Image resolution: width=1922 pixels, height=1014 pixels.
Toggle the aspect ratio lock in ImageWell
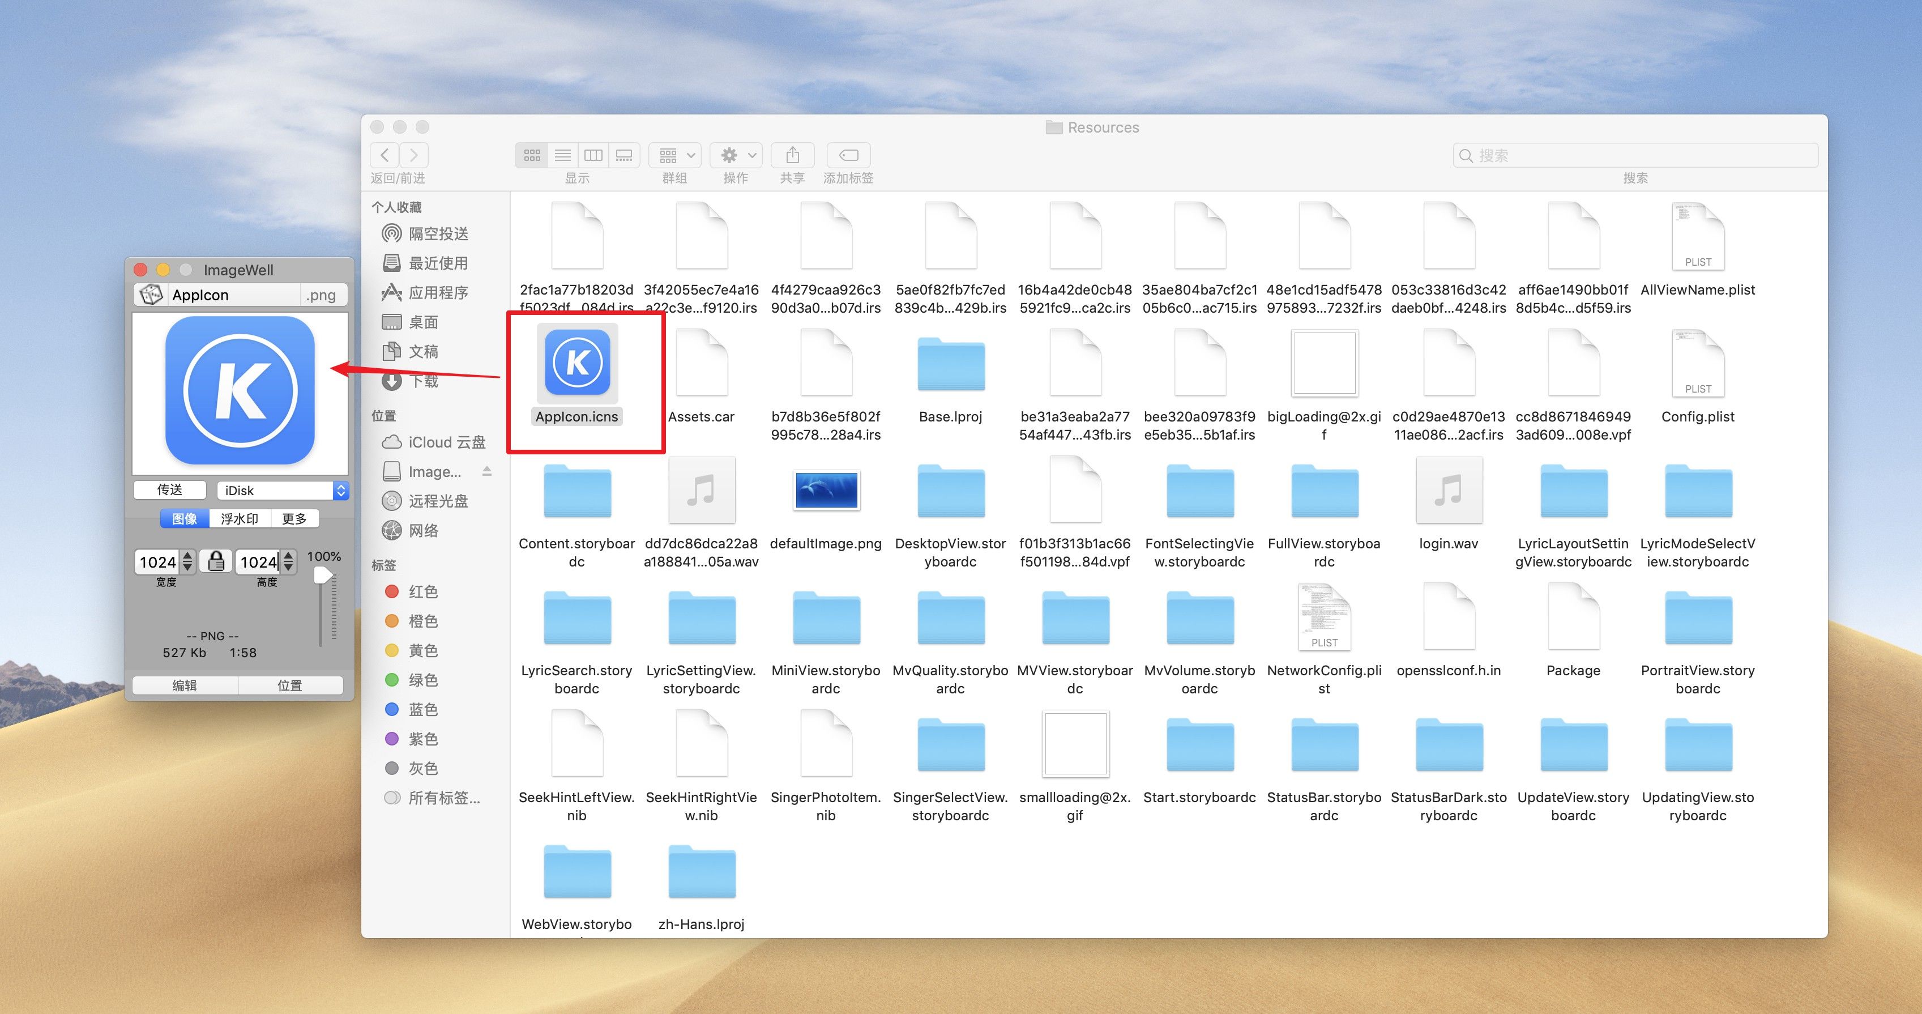[x=216, y=561]
